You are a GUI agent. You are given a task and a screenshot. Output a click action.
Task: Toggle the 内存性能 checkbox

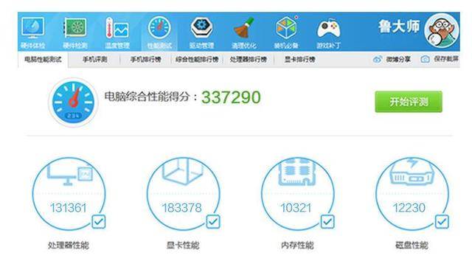tap(327, 222)
